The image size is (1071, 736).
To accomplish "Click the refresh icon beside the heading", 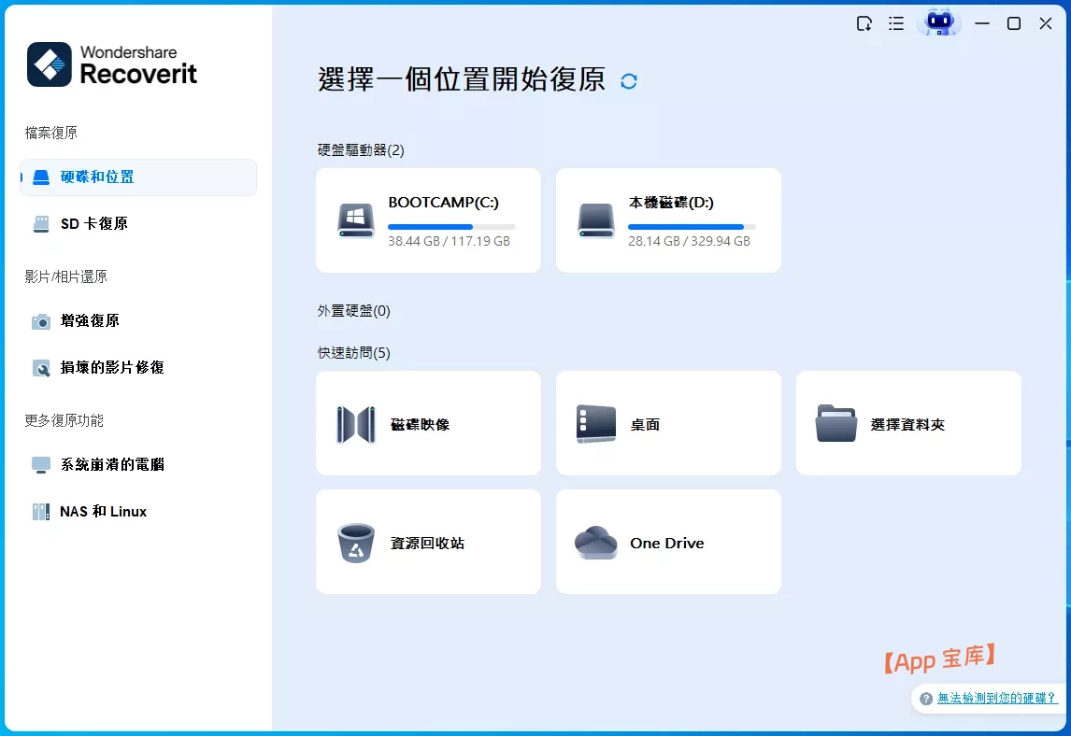I will (629, 81).
